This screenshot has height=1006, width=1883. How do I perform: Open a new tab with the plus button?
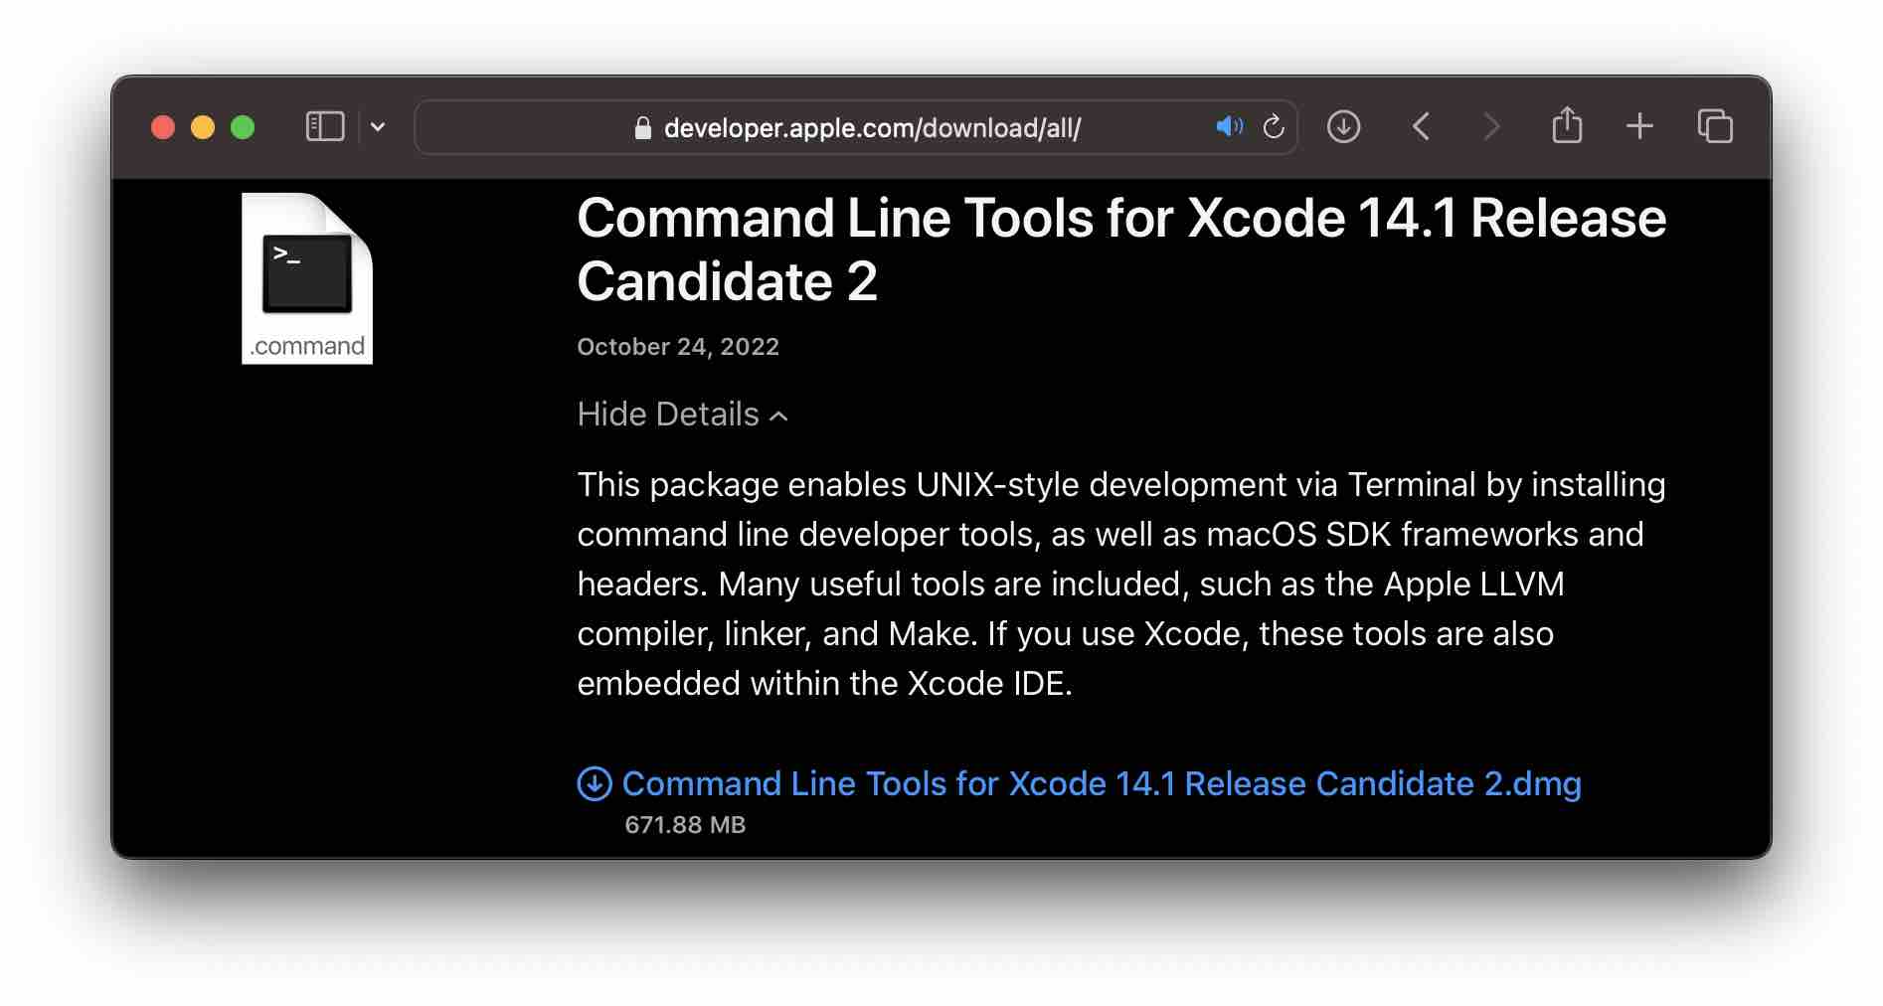point(1639,126)
